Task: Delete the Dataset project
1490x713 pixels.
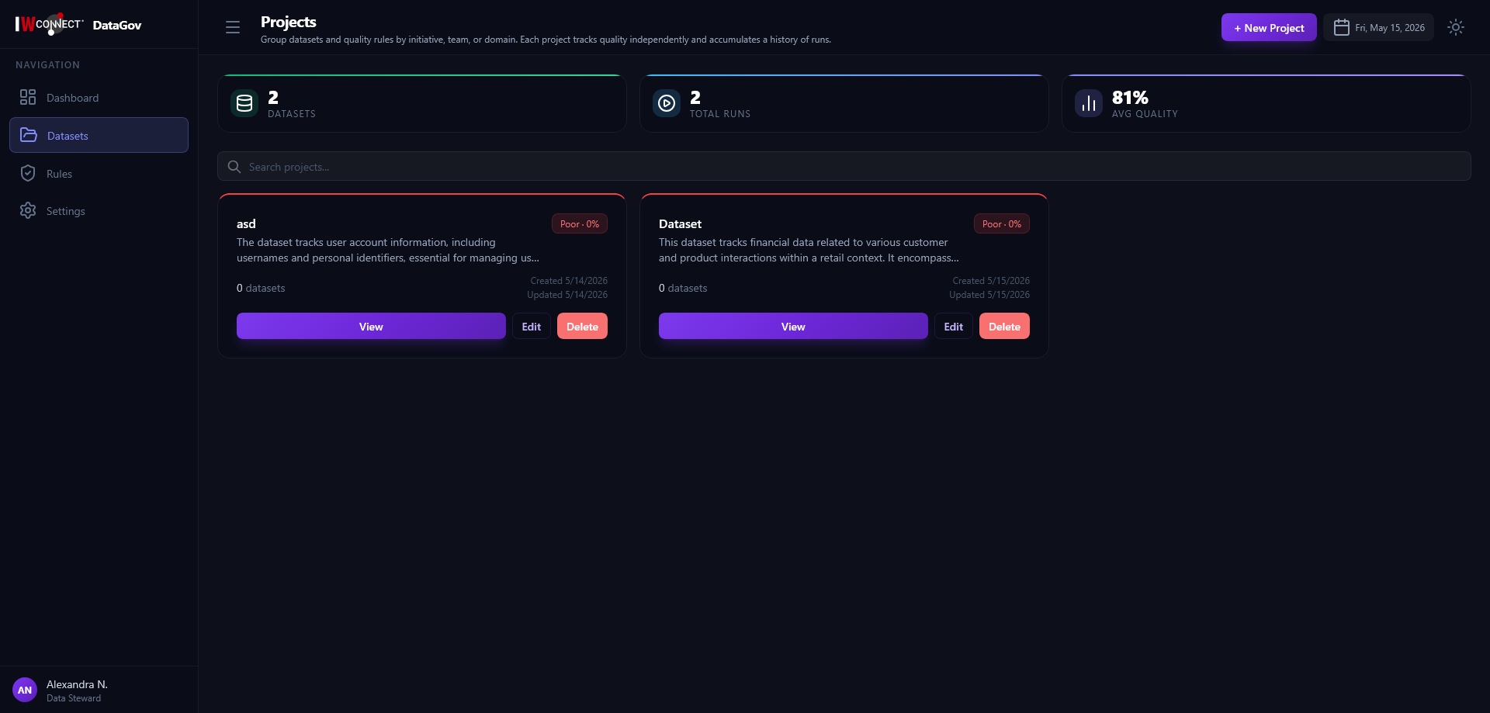Action: (x=1004, y=326)
